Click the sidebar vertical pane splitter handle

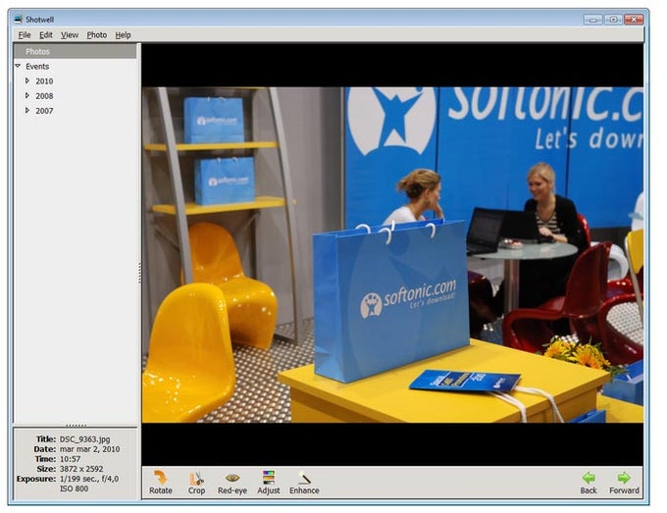(x=139, y=273)
